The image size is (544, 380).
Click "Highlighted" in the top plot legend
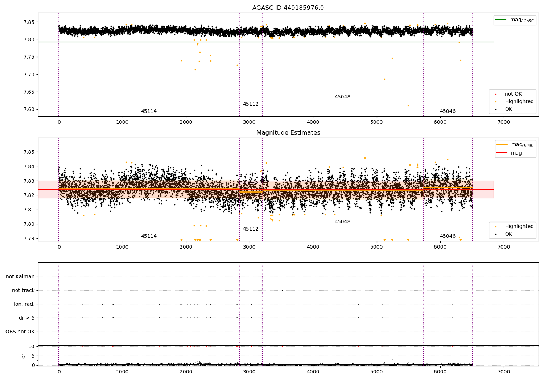click(519, 101)
